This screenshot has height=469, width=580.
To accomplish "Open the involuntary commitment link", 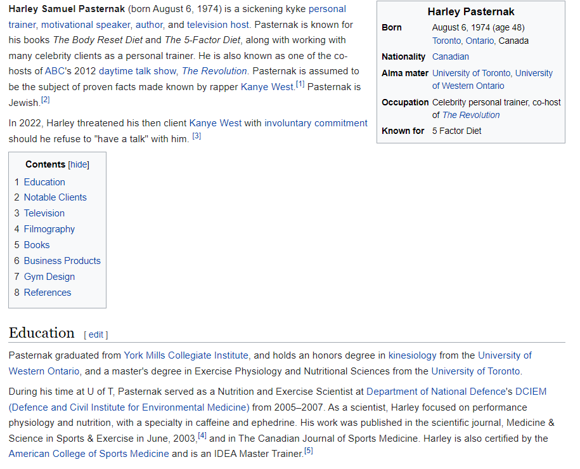I will [x=316, y=123].
